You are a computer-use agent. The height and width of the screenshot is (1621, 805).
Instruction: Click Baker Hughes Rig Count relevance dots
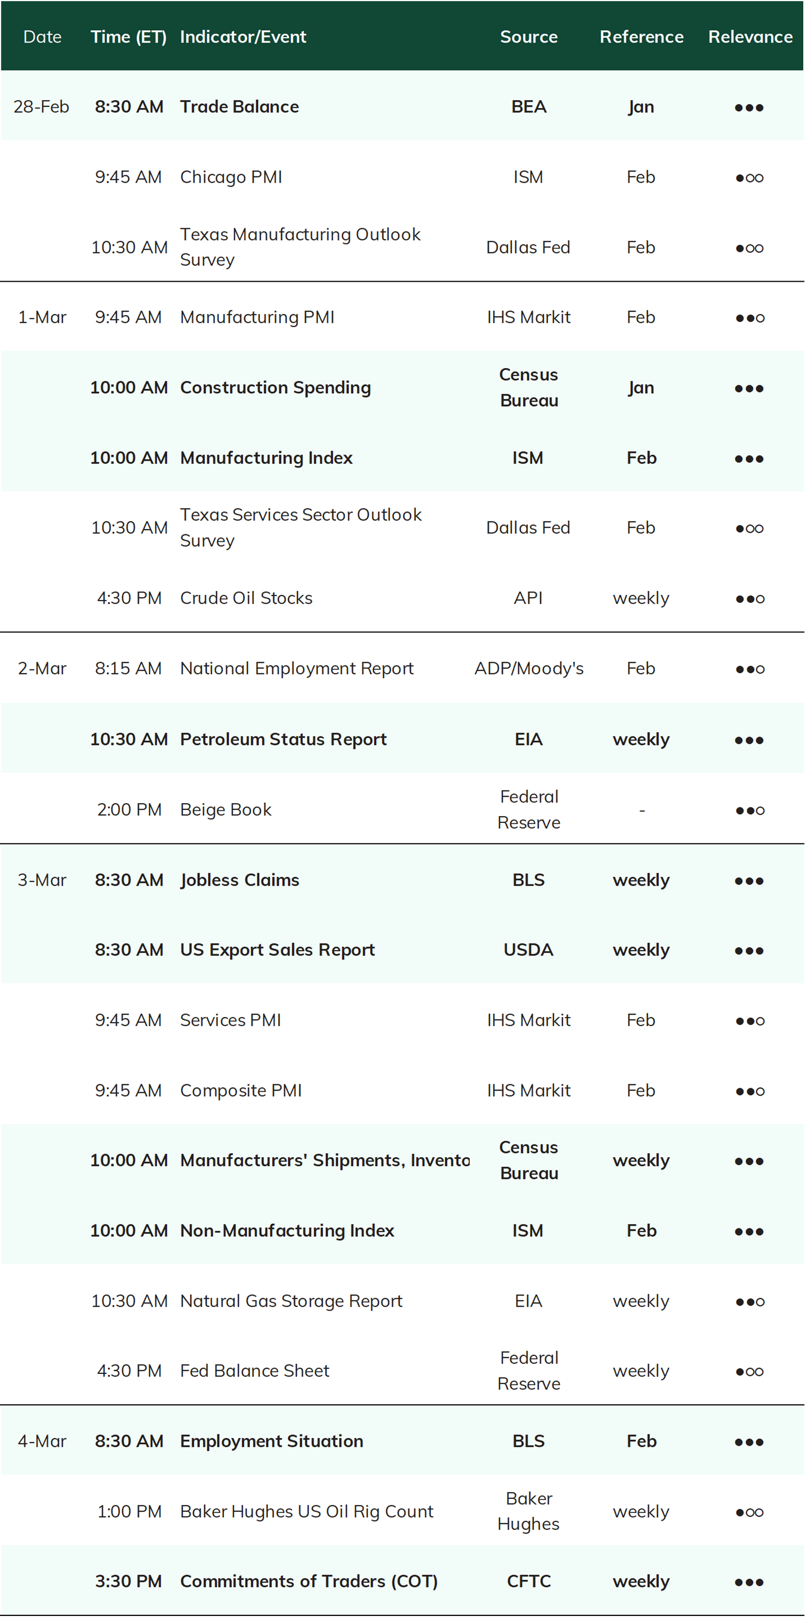749,1512
